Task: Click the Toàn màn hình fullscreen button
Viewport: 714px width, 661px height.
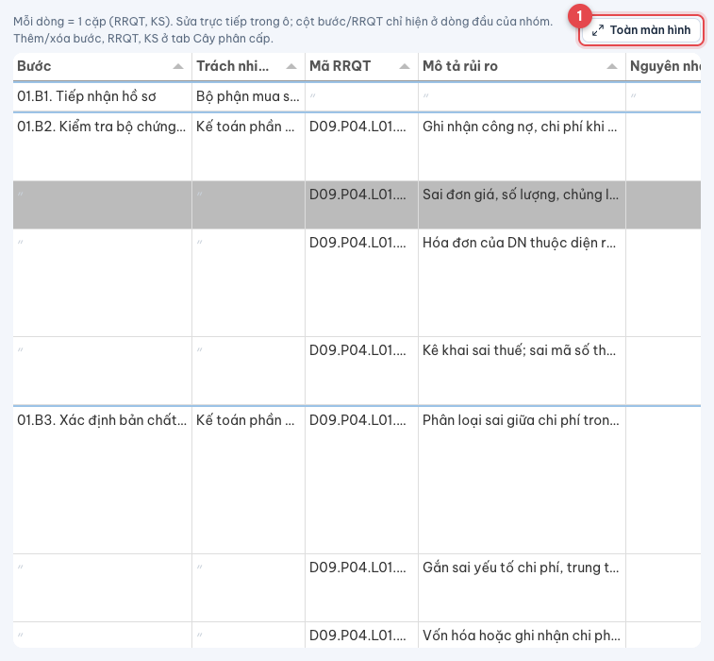Action: 641,30
